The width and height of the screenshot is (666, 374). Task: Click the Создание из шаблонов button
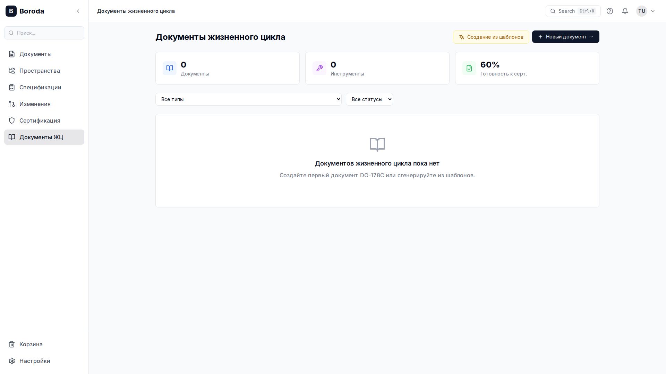(491, 37)
